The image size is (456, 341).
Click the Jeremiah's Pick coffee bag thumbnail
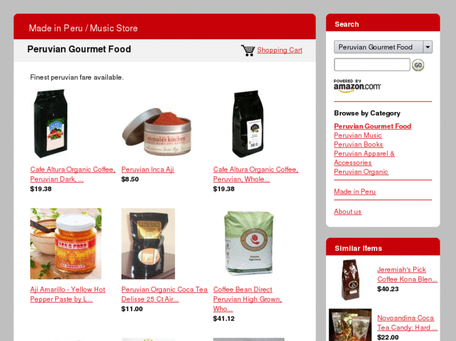350,280
